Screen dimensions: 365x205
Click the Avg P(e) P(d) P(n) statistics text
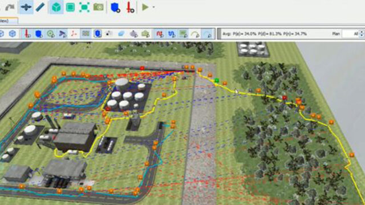[x=265, y=34]
